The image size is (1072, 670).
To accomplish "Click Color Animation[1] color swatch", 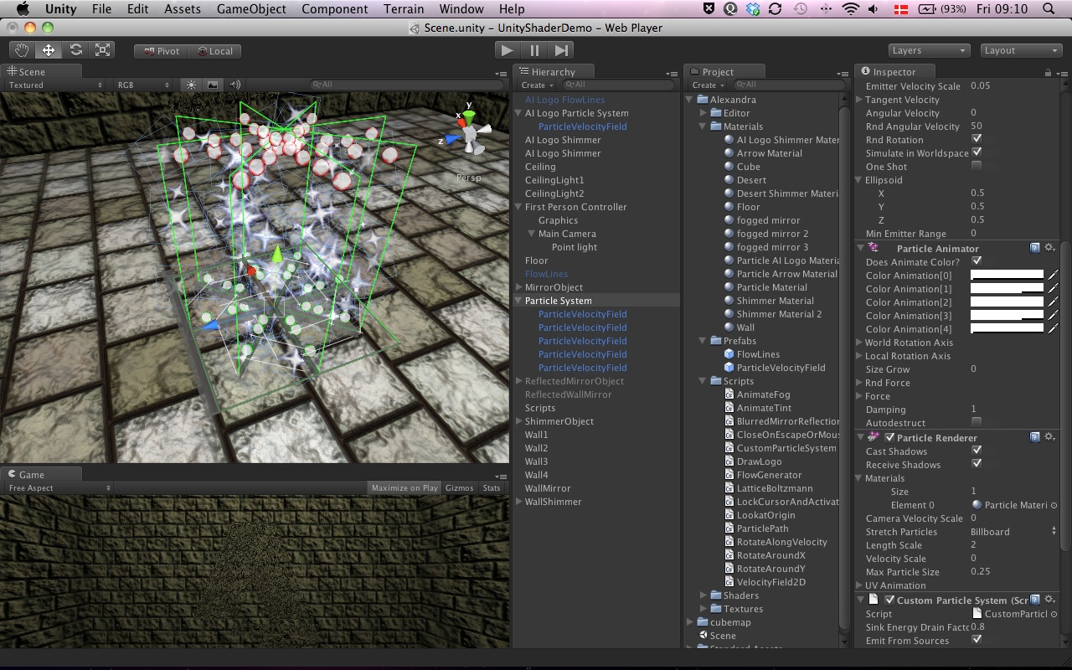I will click(1007, 288).
